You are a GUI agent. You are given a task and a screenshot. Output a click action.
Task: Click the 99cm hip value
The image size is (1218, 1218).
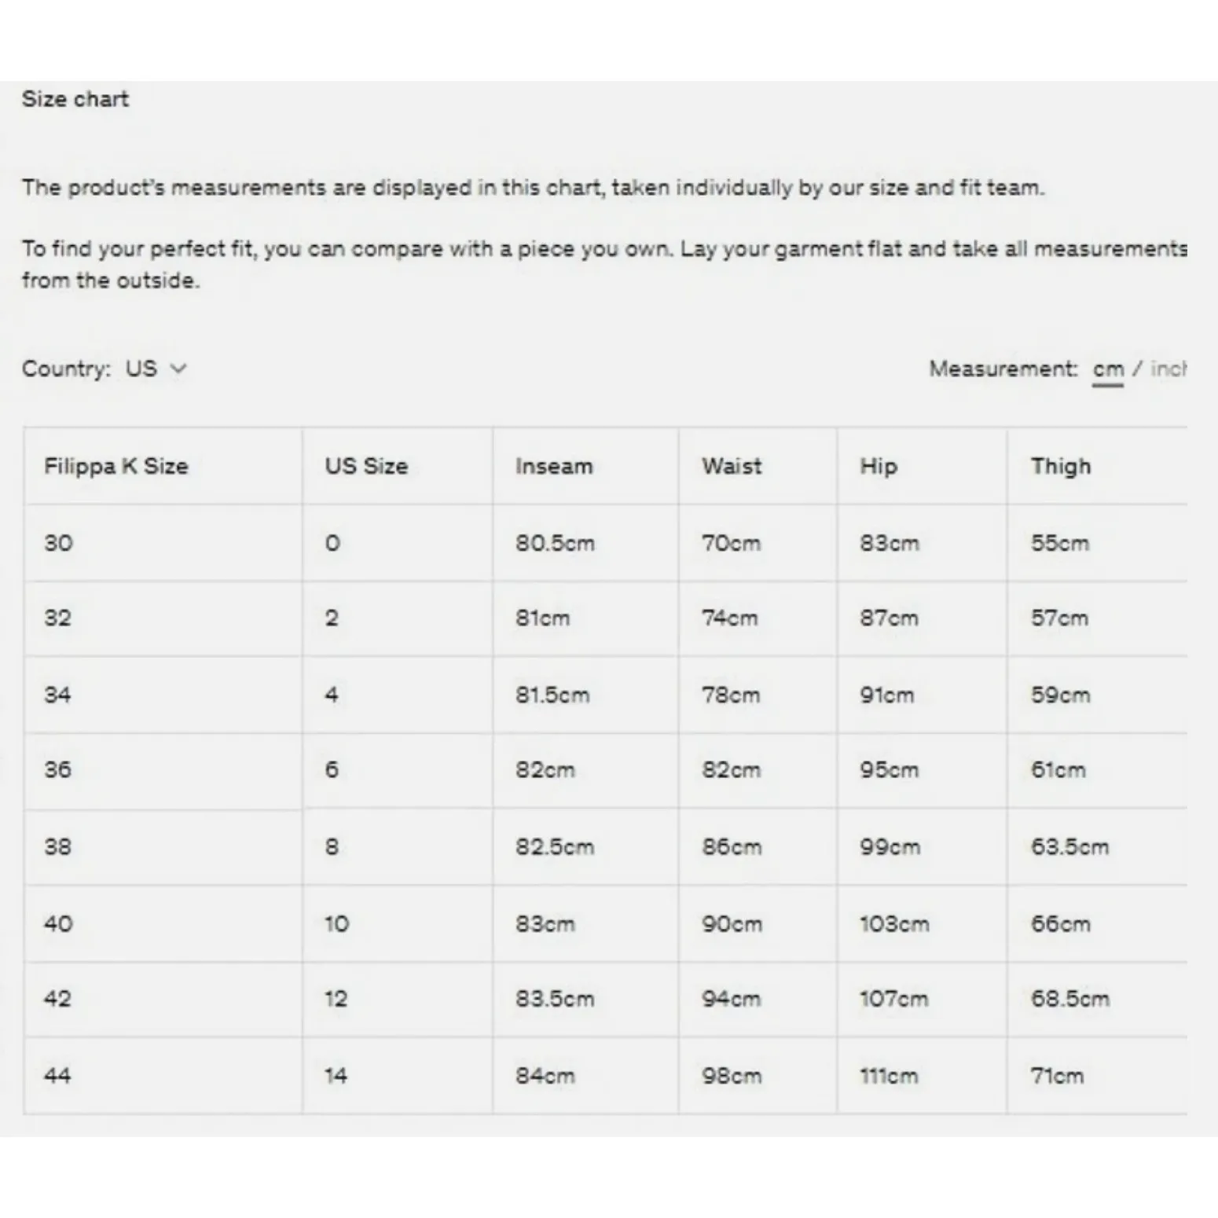click(x=890, y=847)
